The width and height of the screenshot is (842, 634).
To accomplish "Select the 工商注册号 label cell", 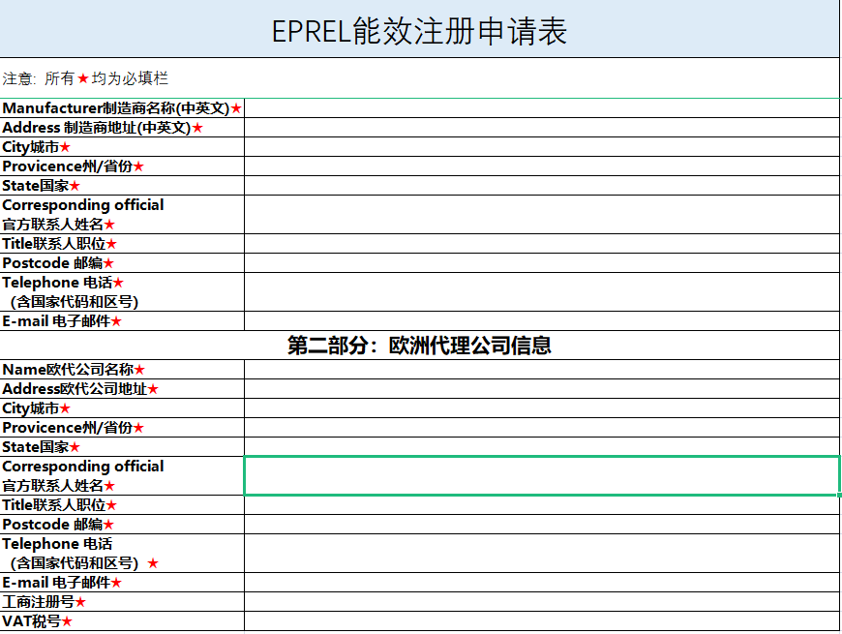I will coord(122,601).
